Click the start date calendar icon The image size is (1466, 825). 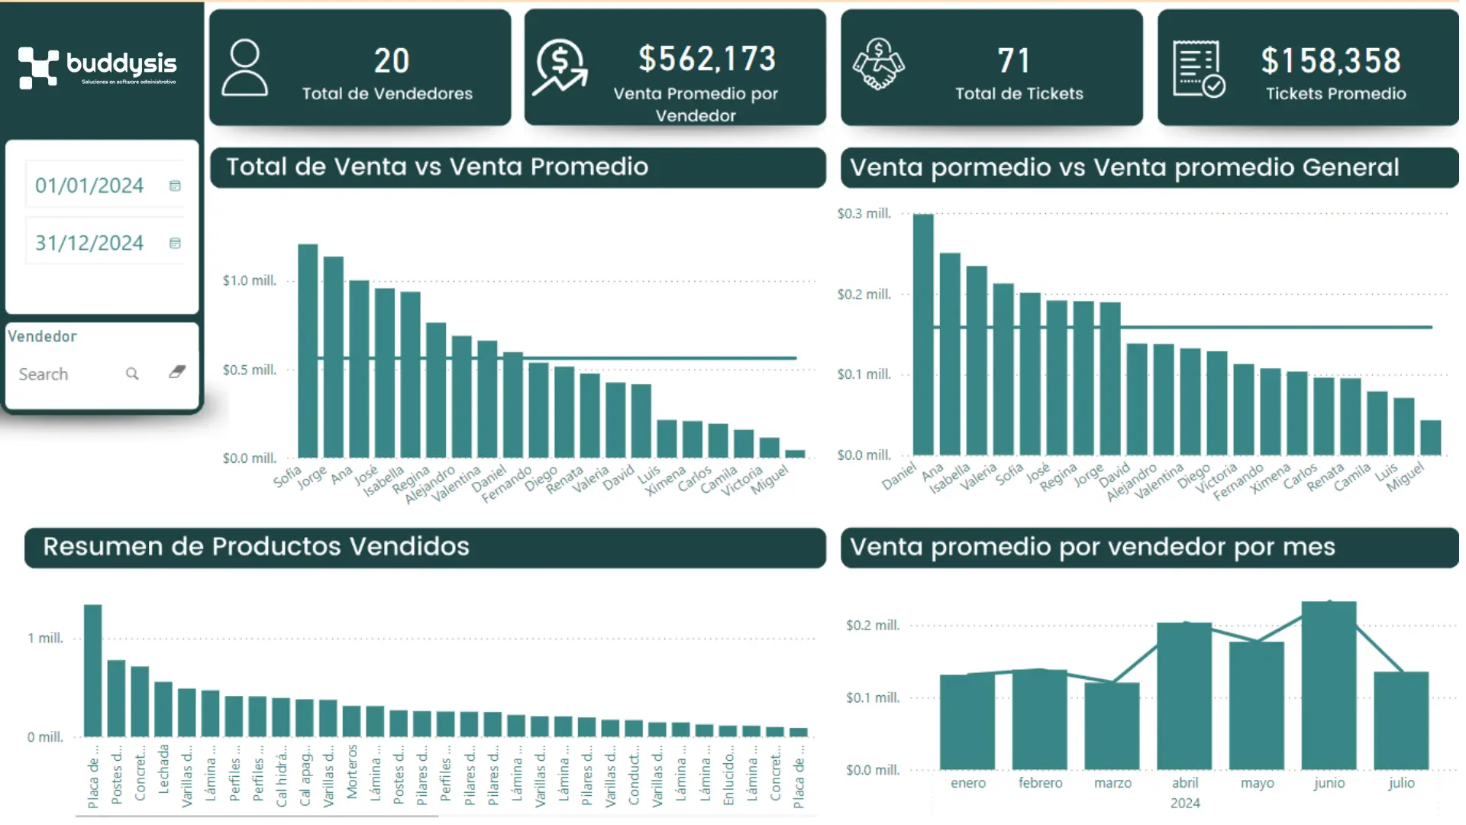175,186
